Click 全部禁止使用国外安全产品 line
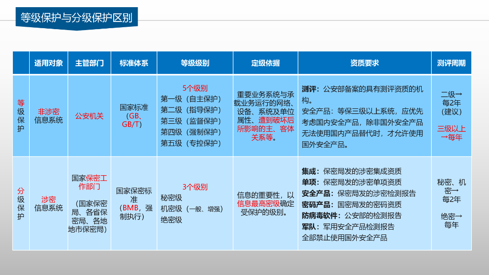Image resolution: width=489 pixels, height=275 pixels. pyautogui.click(x=344, y=238)
